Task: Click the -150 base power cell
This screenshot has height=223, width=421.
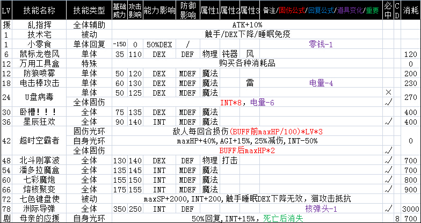Action: pos(119,45)
